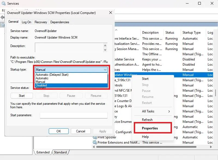
Task: Close the Overwolf Updater Properties dialog
Action: point(111,13)
